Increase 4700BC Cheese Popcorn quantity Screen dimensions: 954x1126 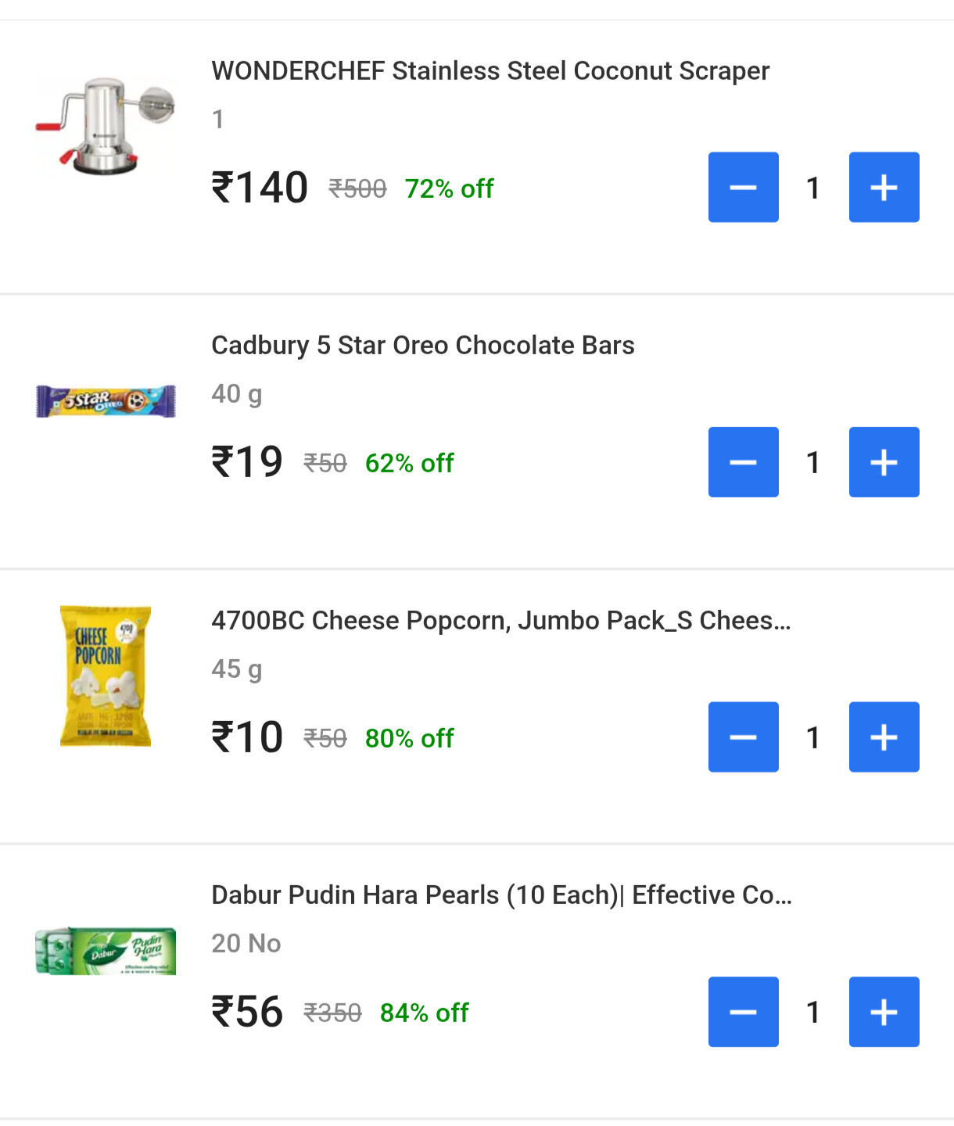point(884,737)
